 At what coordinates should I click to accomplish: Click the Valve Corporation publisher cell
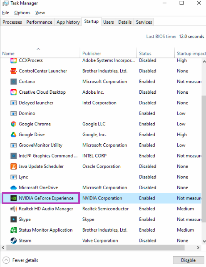(x=100, y=241)
